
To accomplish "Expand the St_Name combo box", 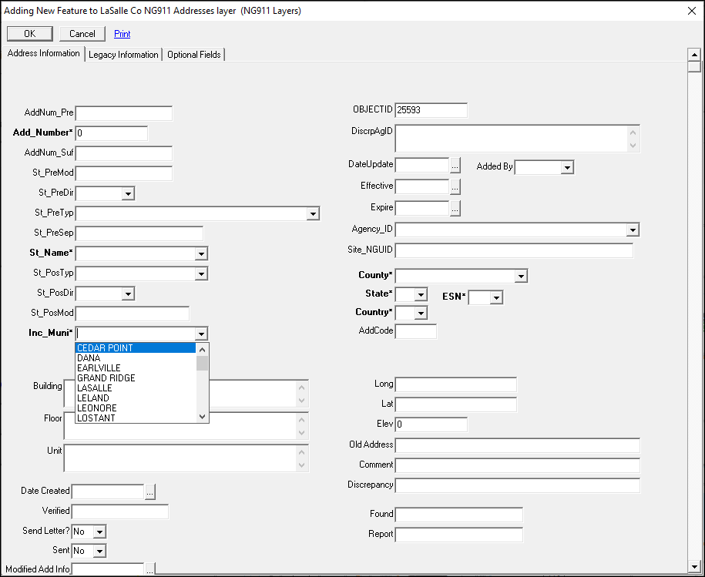I will (x=201, y=253).
